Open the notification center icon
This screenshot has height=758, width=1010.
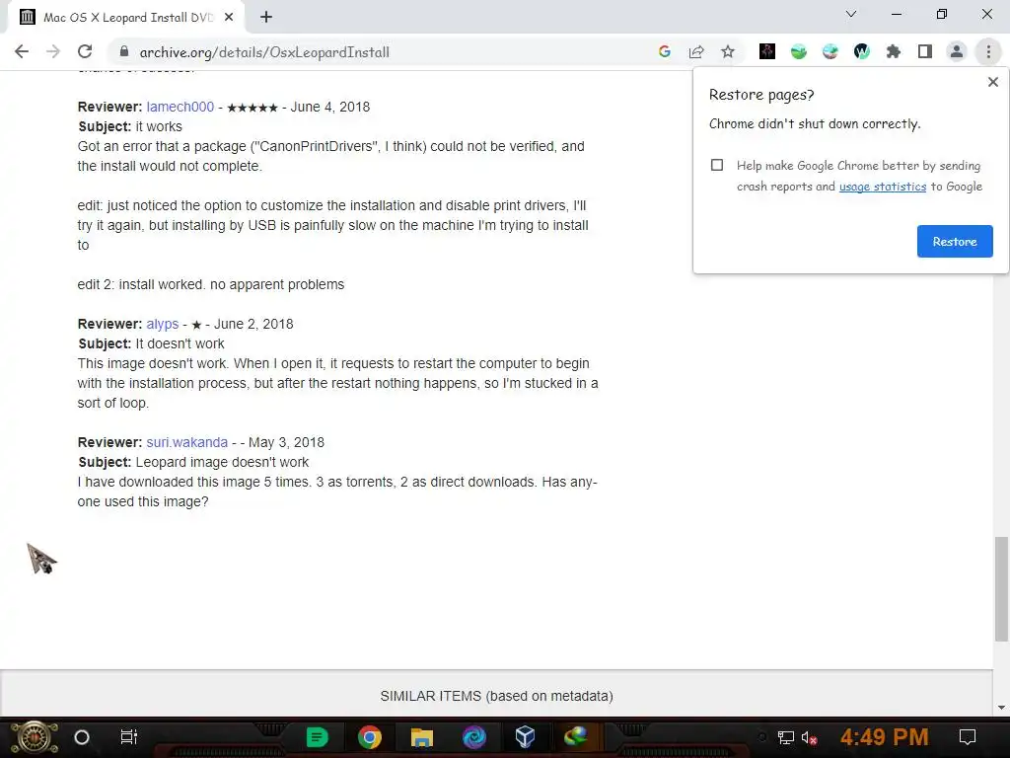coord(967,736)
